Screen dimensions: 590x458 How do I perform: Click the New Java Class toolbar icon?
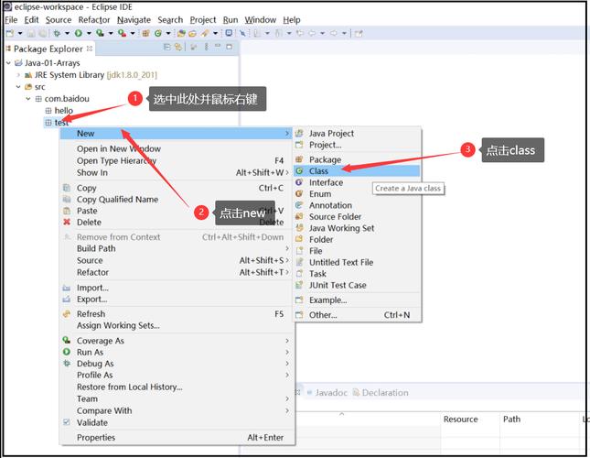coord(158,34)
